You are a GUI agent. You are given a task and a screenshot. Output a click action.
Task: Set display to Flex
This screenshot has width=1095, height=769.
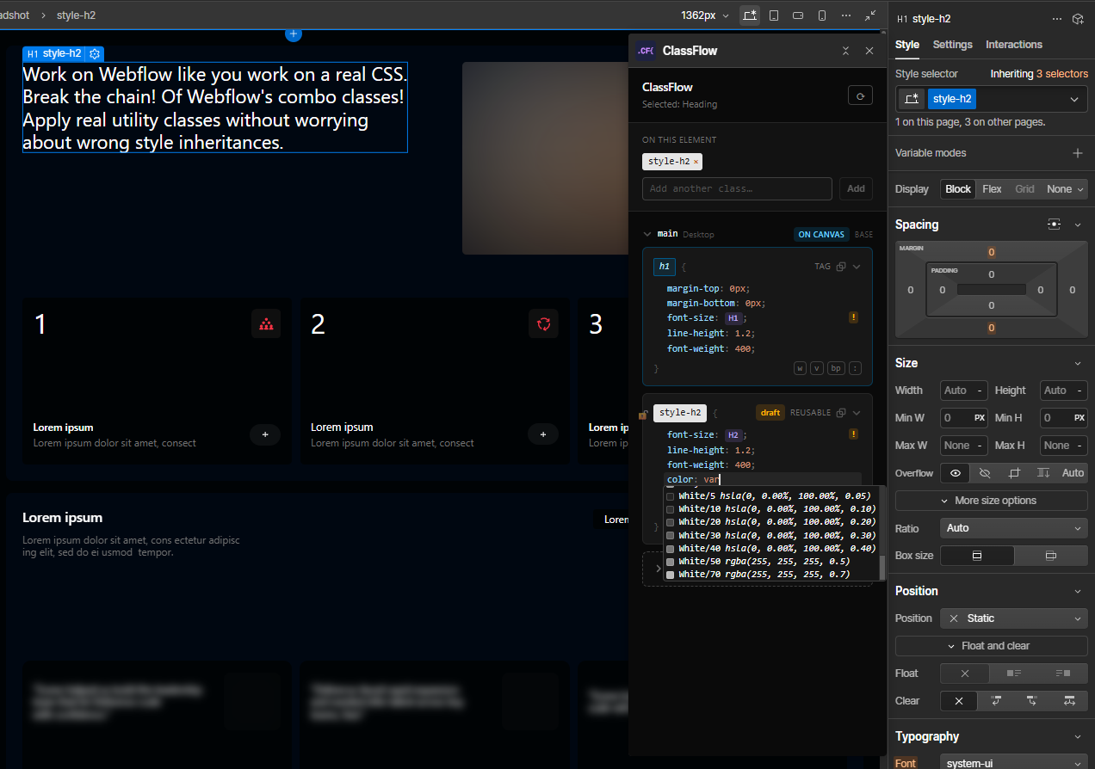click(x=993, y=189)
